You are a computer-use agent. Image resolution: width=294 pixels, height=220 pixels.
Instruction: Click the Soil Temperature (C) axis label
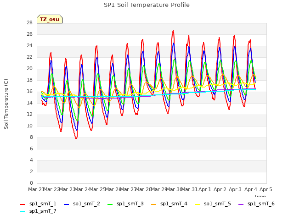(x=6, y=104)
